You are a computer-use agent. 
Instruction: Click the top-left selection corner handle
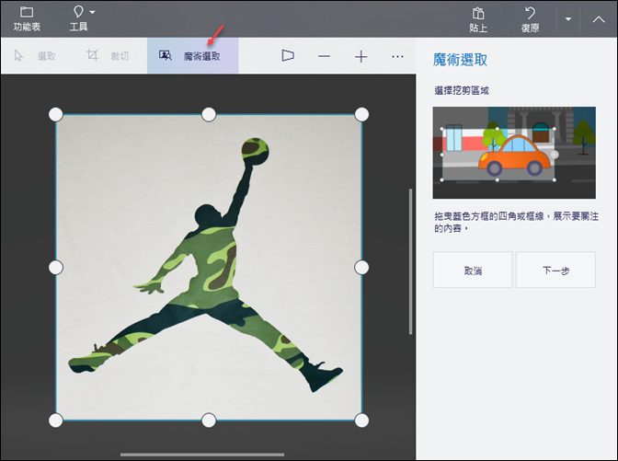tap(55, 114)
